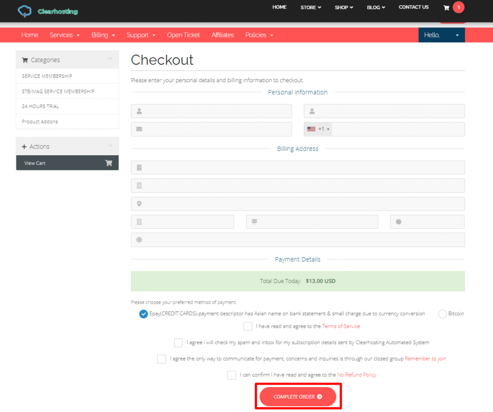Click Home in the red menu bar
This screenshot has width=493, height=412.
coord(29,35)
